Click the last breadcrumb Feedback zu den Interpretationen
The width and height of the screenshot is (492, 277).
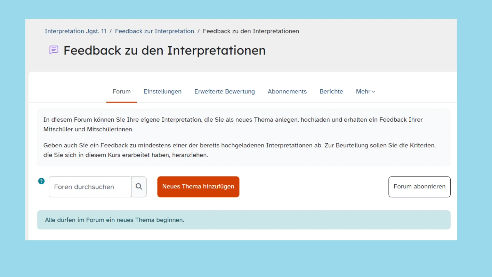click(x=251, y=31)
